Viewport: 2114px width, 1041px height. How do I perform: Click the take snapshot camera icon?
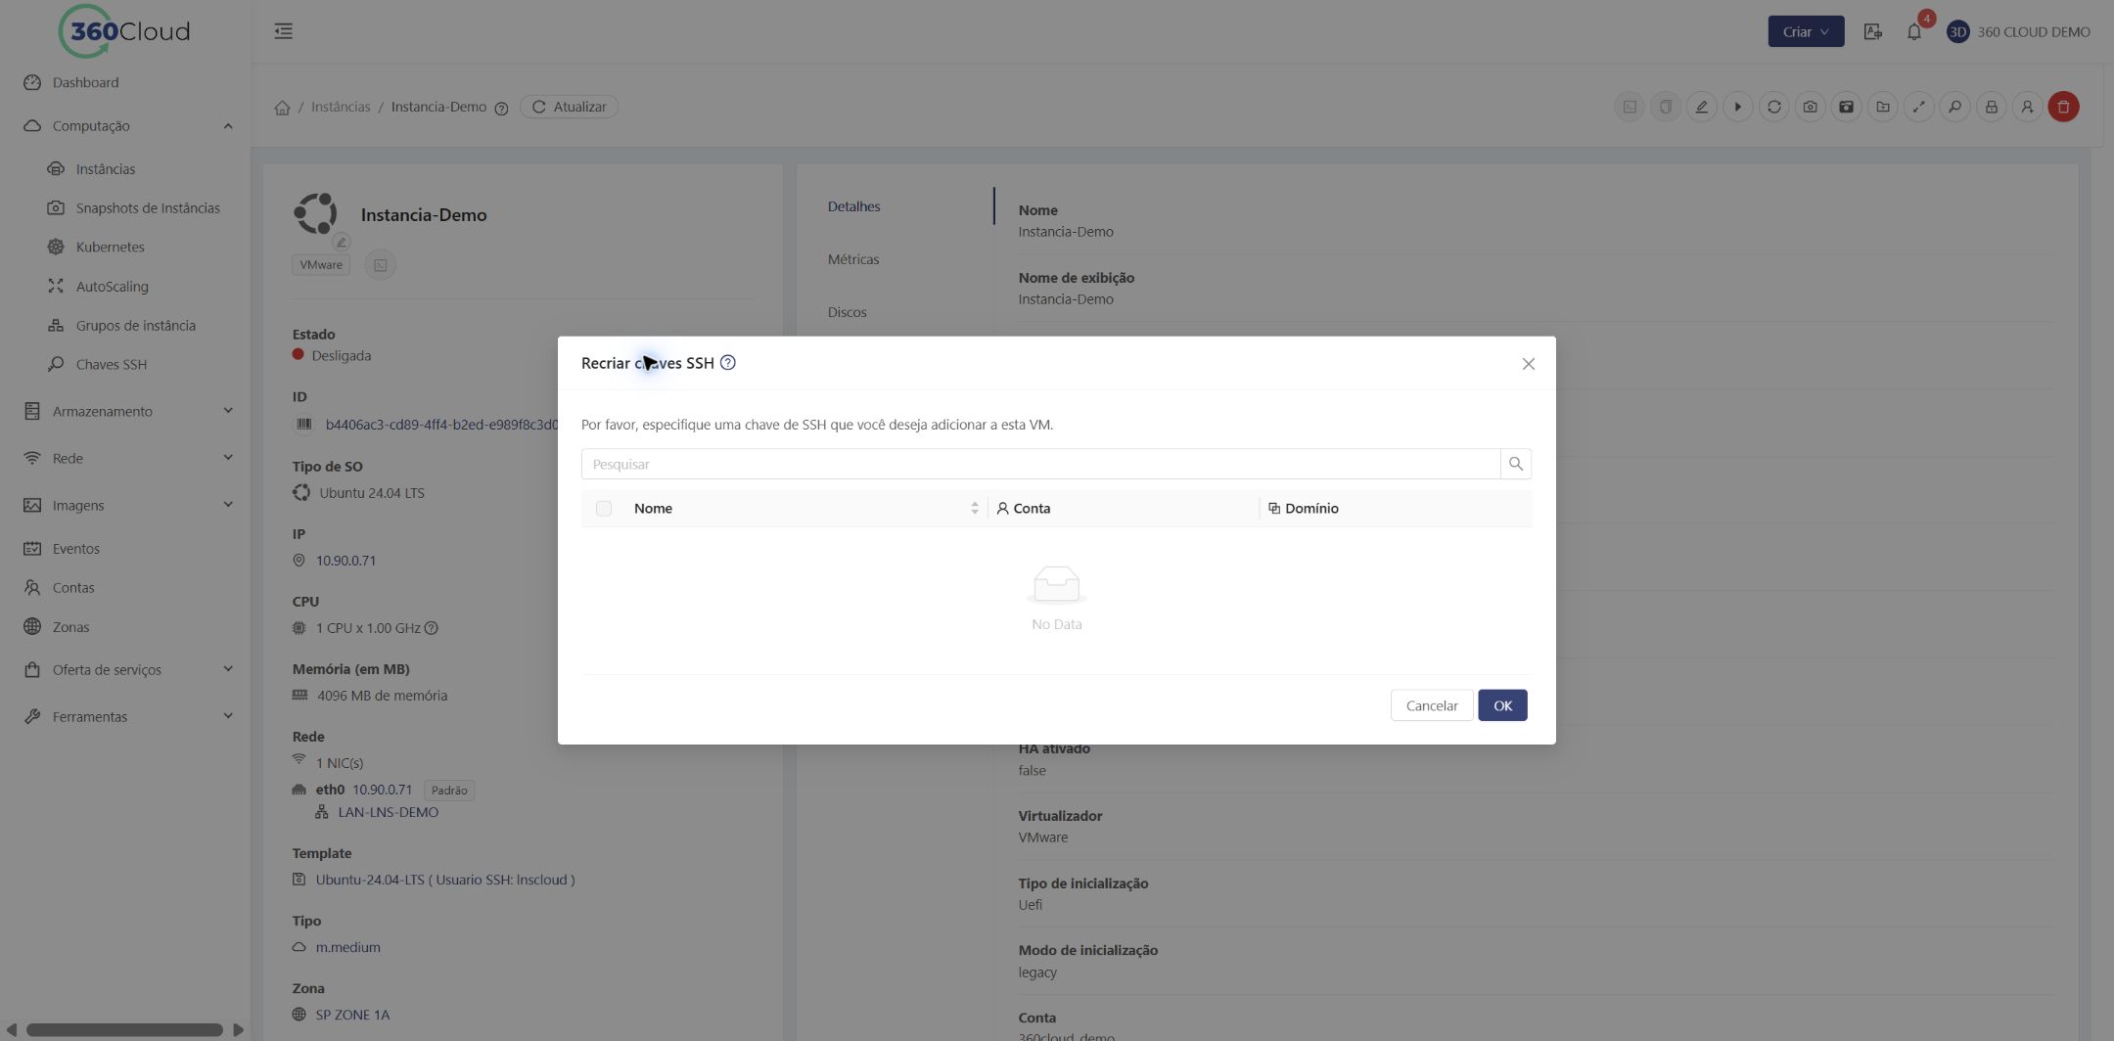1810,107
